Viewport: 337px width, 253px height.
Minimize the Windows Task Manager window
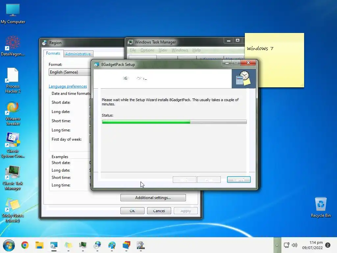(229, 41)
